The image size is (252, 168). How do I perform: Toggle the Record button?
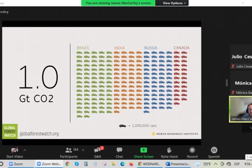point(192,150)
